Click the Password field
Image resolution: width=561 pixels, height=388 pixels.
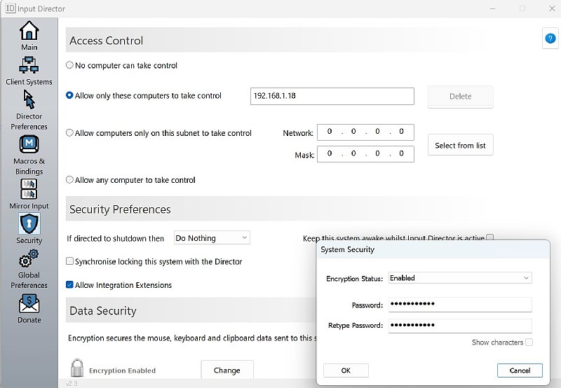point(460,305)
